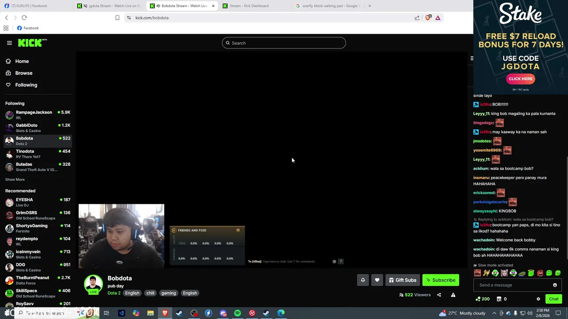Open the chat shop icon showing 0
Screen dimensions: 568x319
[x=501, y=299]
